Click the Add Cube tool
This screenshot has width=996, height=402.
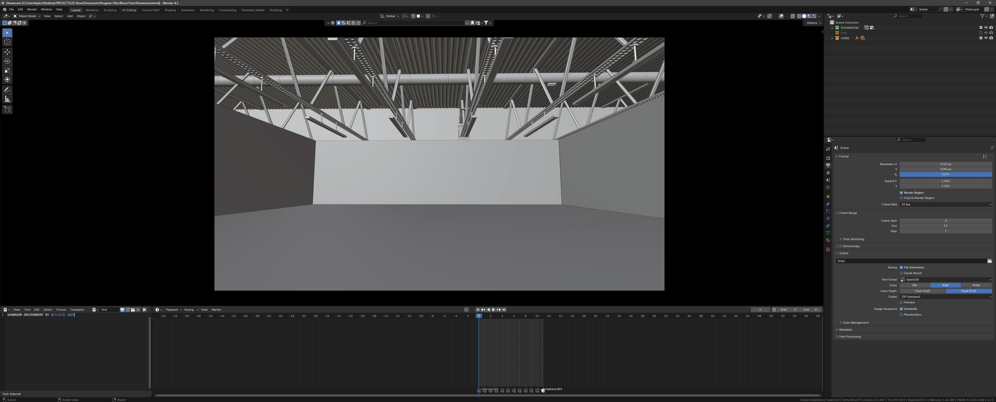pos(7,109)
